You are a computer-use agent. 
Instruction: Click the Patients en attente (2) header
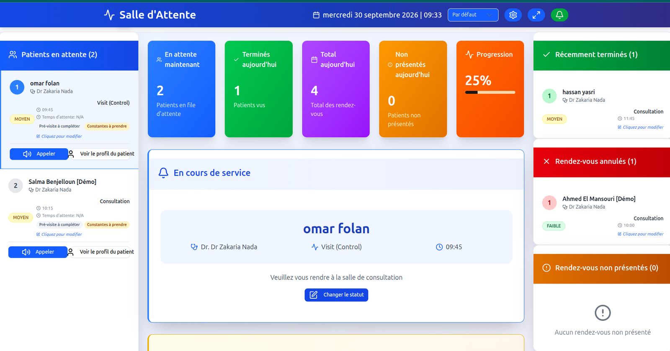(x=69, y=55)
